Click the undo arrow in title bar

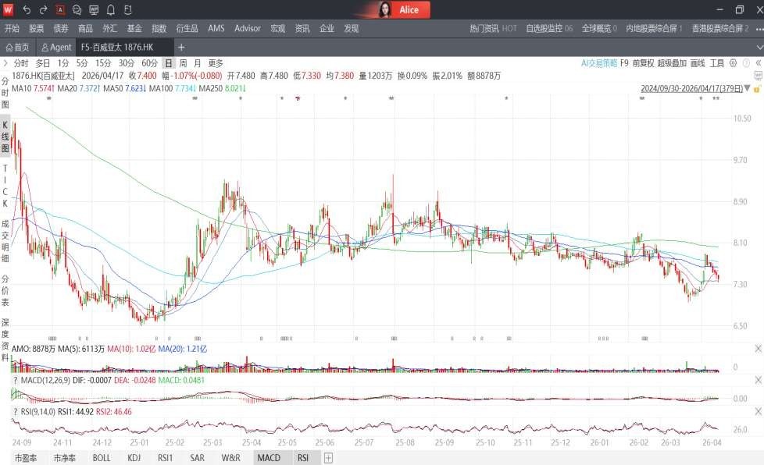tap(27, 9)
